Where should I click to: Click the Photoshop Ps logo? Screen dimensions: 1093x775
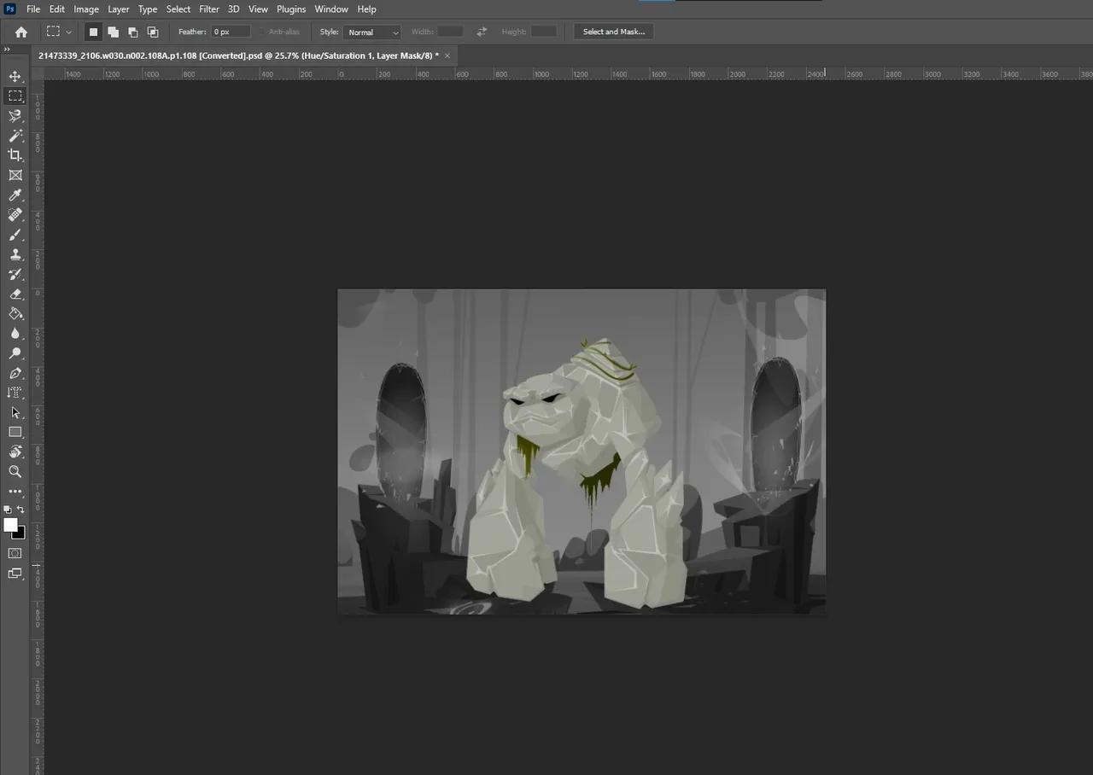click(10, 9)
